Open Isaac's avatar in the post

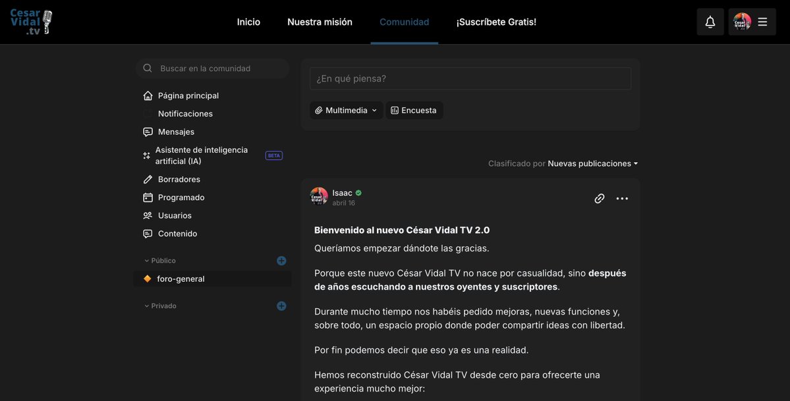click(x=319, y=196)
